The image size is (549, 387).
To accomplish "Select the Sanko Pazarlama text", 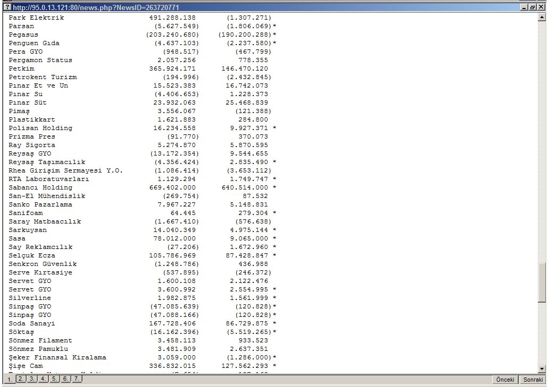I will [x=40, y=205].
